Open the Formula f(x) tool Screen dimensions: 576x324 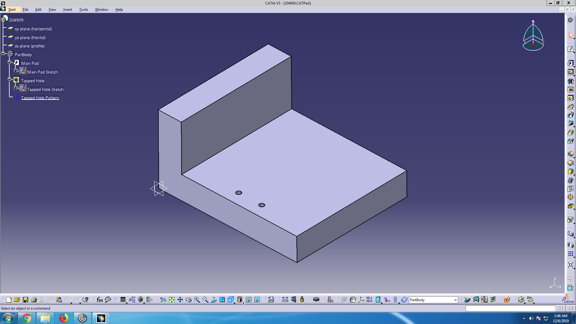pos(99,300)
